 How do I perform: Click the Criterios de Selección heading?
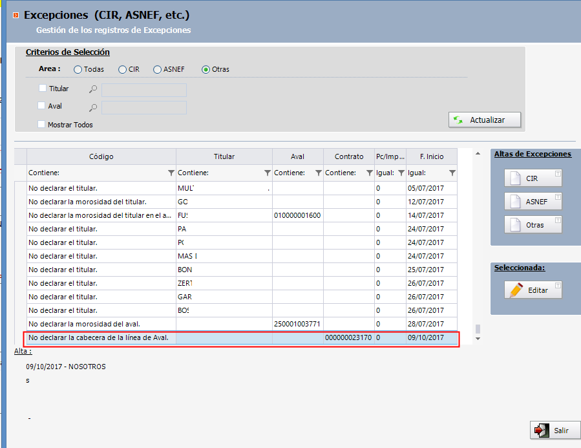(x=68, y=52)
